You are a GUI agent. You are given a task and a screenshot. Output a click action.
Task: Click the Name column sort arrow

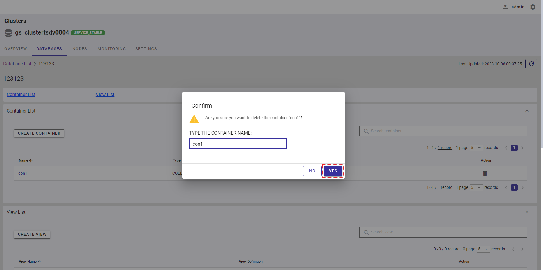tap(31, 161)
